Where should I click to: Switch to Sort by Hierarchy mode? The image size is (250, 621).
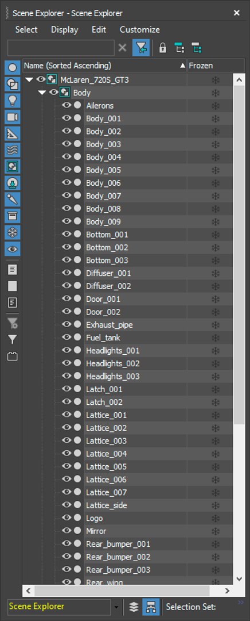(151, 607)
